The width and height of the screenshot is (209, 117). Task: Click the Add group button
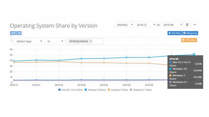(x=190, y=33)
